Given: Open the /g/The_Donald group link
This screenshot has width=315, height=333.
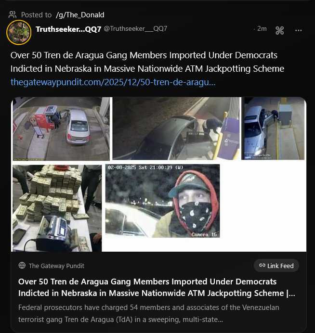Looking at the screenshot, I should coord(80,15).
